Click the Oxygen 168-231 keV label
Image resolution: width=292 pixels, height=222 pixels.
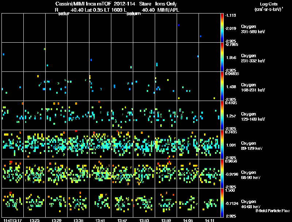[253, 87]
